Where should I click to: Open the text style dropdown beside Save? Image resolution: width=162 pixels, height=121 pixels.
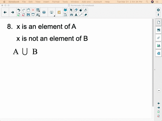(38, 15)
